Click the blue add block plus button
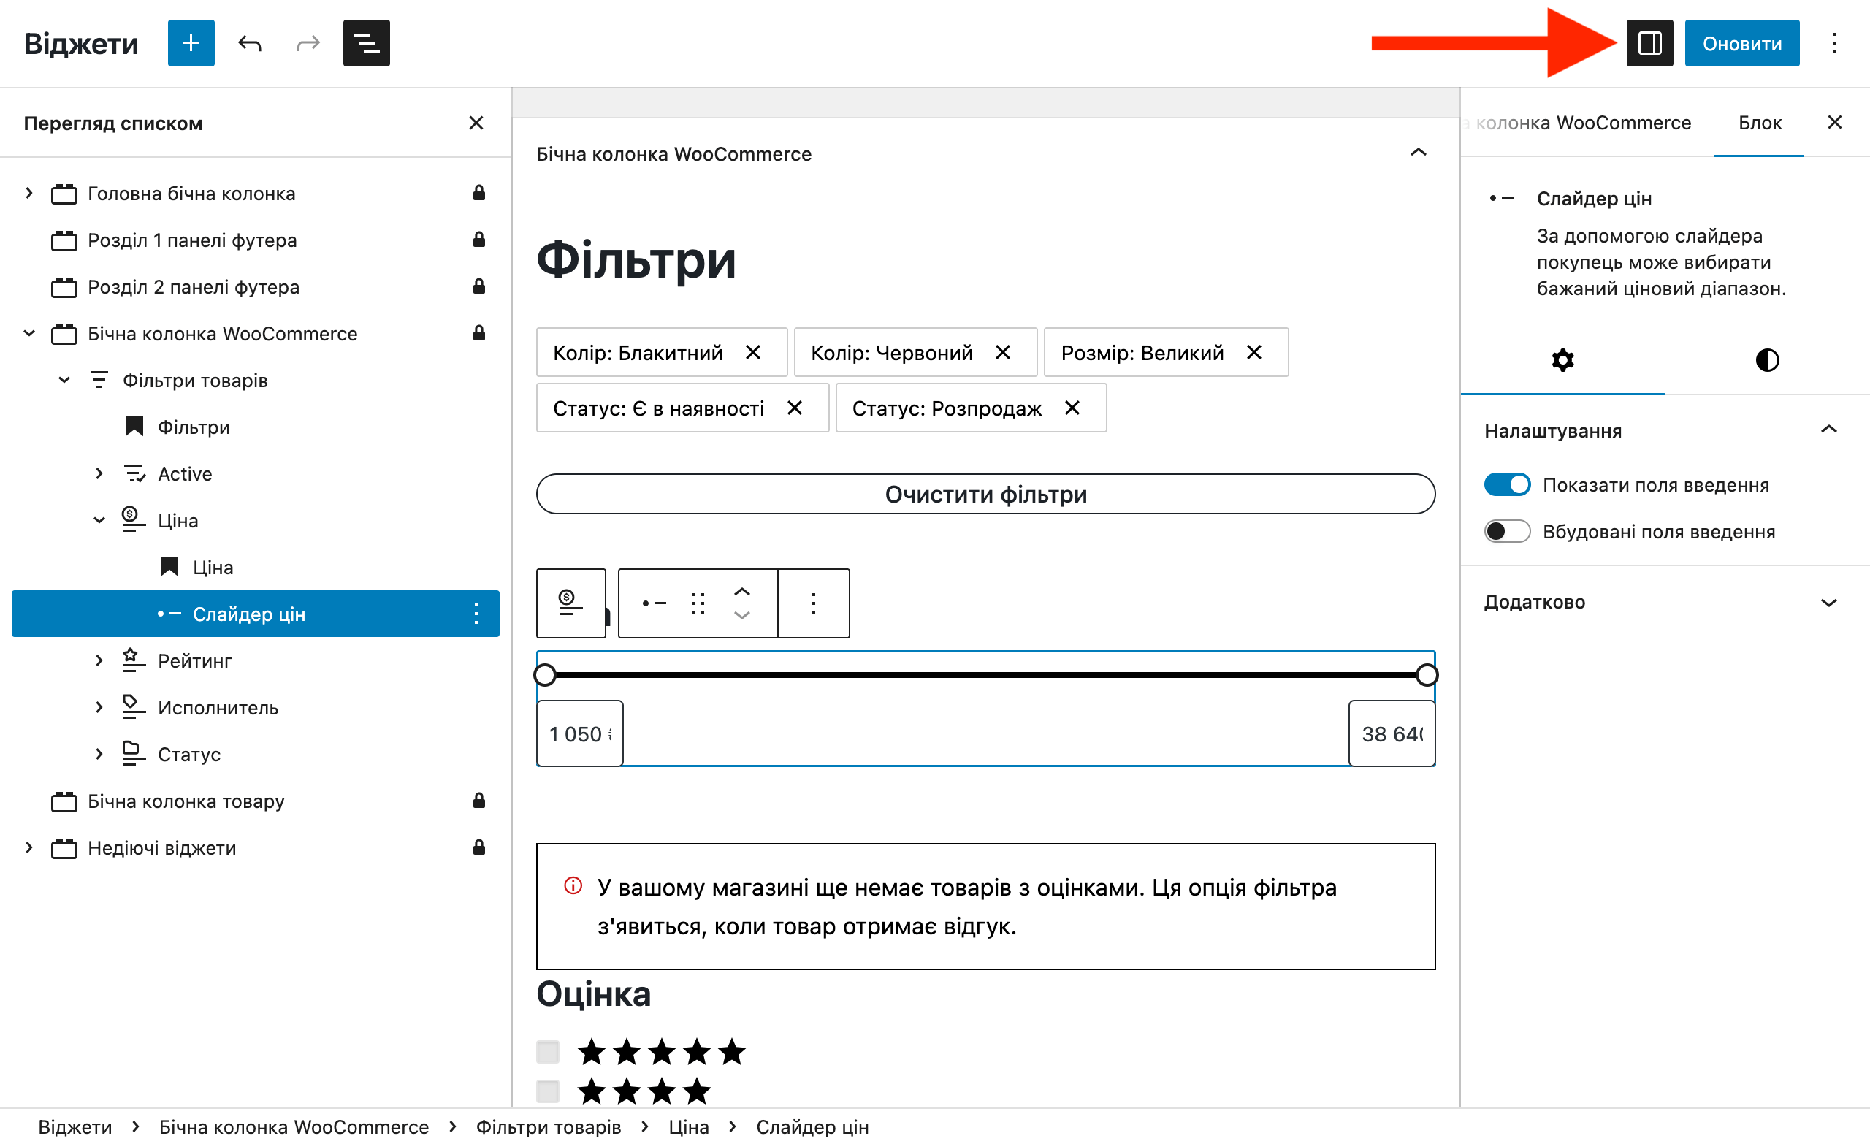Screen dimensions: 1870x1144 [191, 43]
